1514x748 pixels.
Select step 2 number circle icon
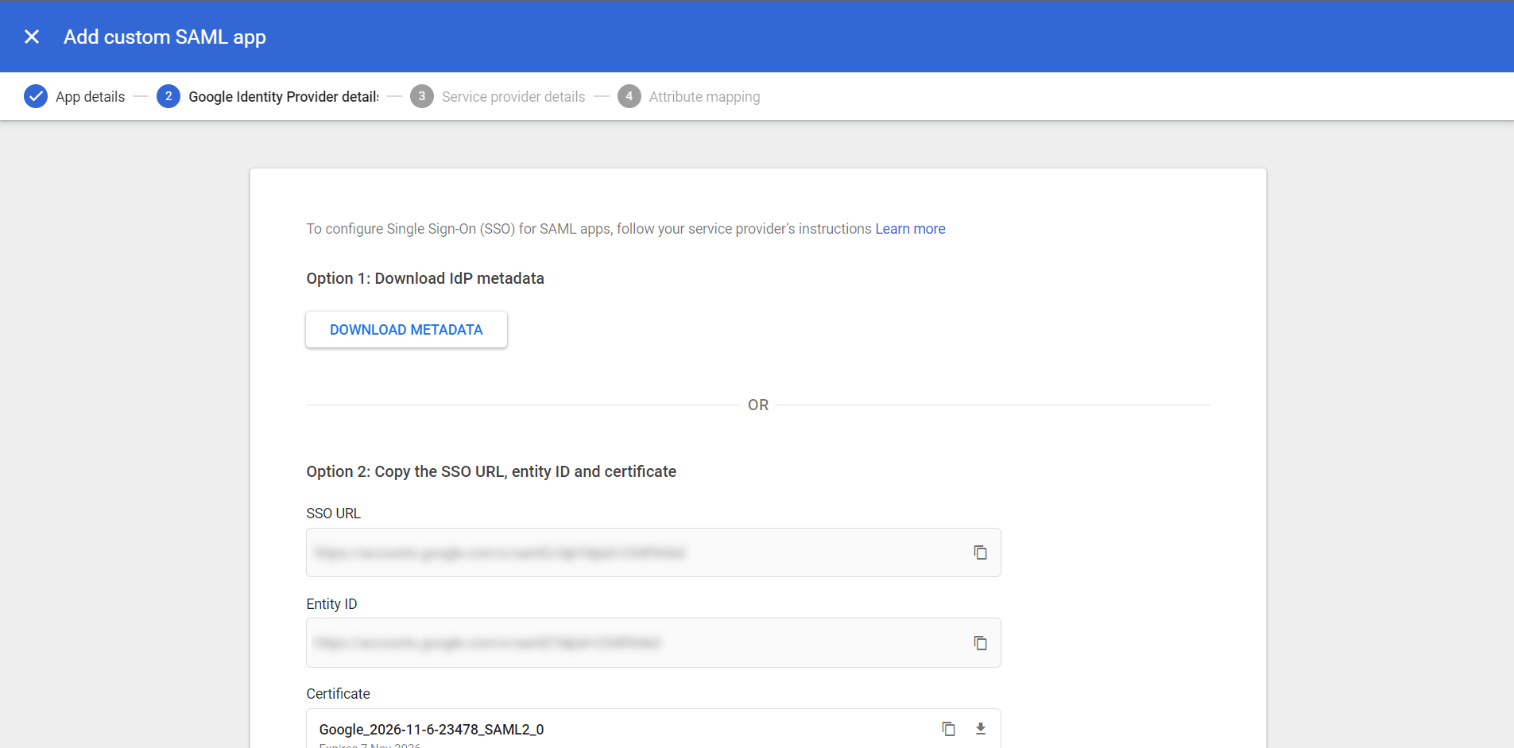coord(168,96)
